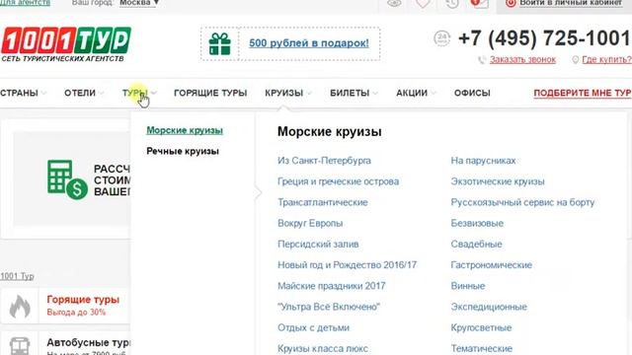
Task: Expand the АКЦИИ menu arrow
Action: point(434,93)
